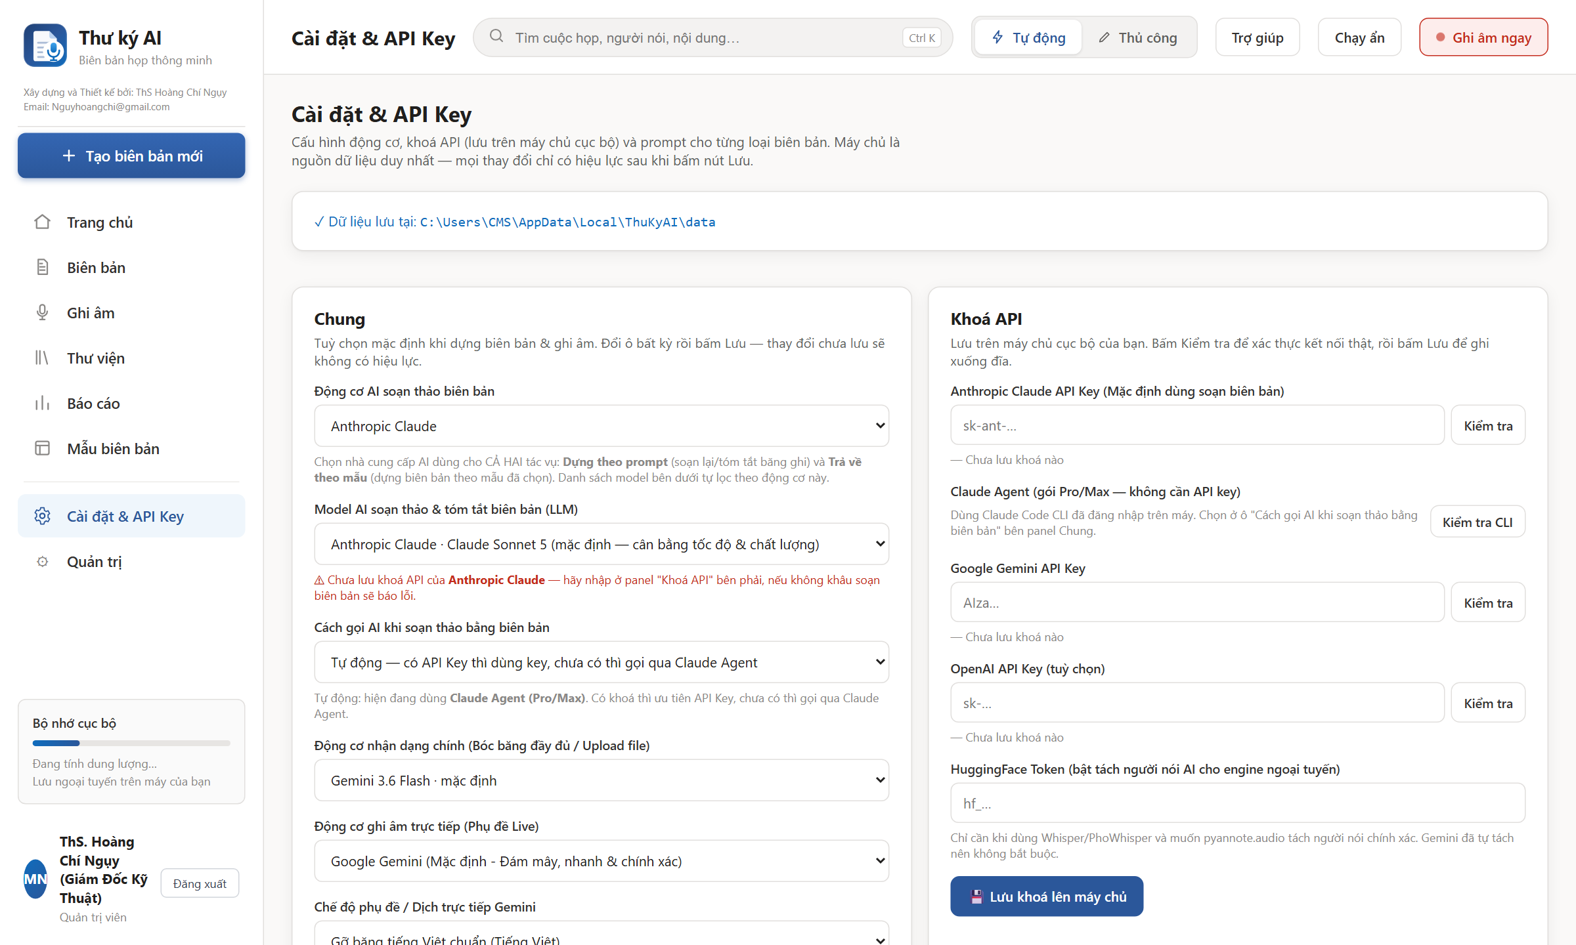Select Cài đặt & API Key menu item
Image resolution: width=1576 pixels, height=945 pixels.
pyautogui.click(x=131, y=516)
